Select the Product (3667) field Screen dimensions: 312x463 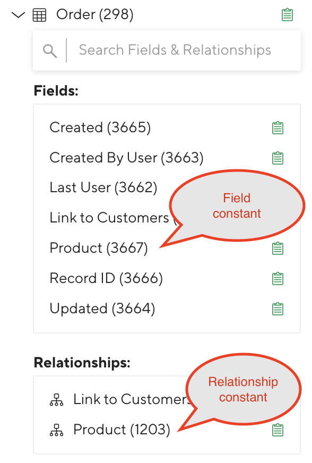(x=99, y=248)
